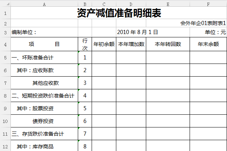
Task: Click the 本年增加数 header cell
Action: point(131,44)
